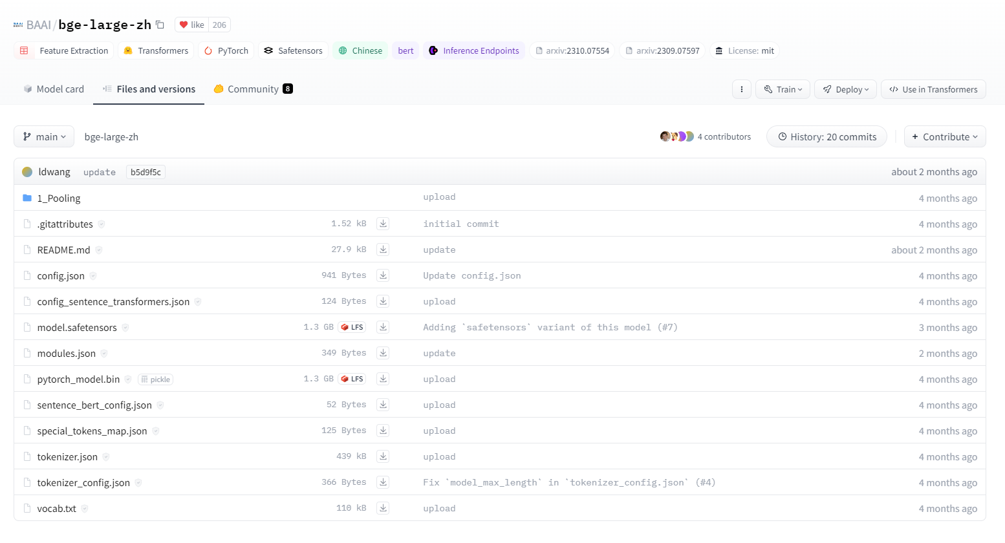Download modules.json via download icon
This screenshot has height=543, width=1005.
(x=383, y=353)
